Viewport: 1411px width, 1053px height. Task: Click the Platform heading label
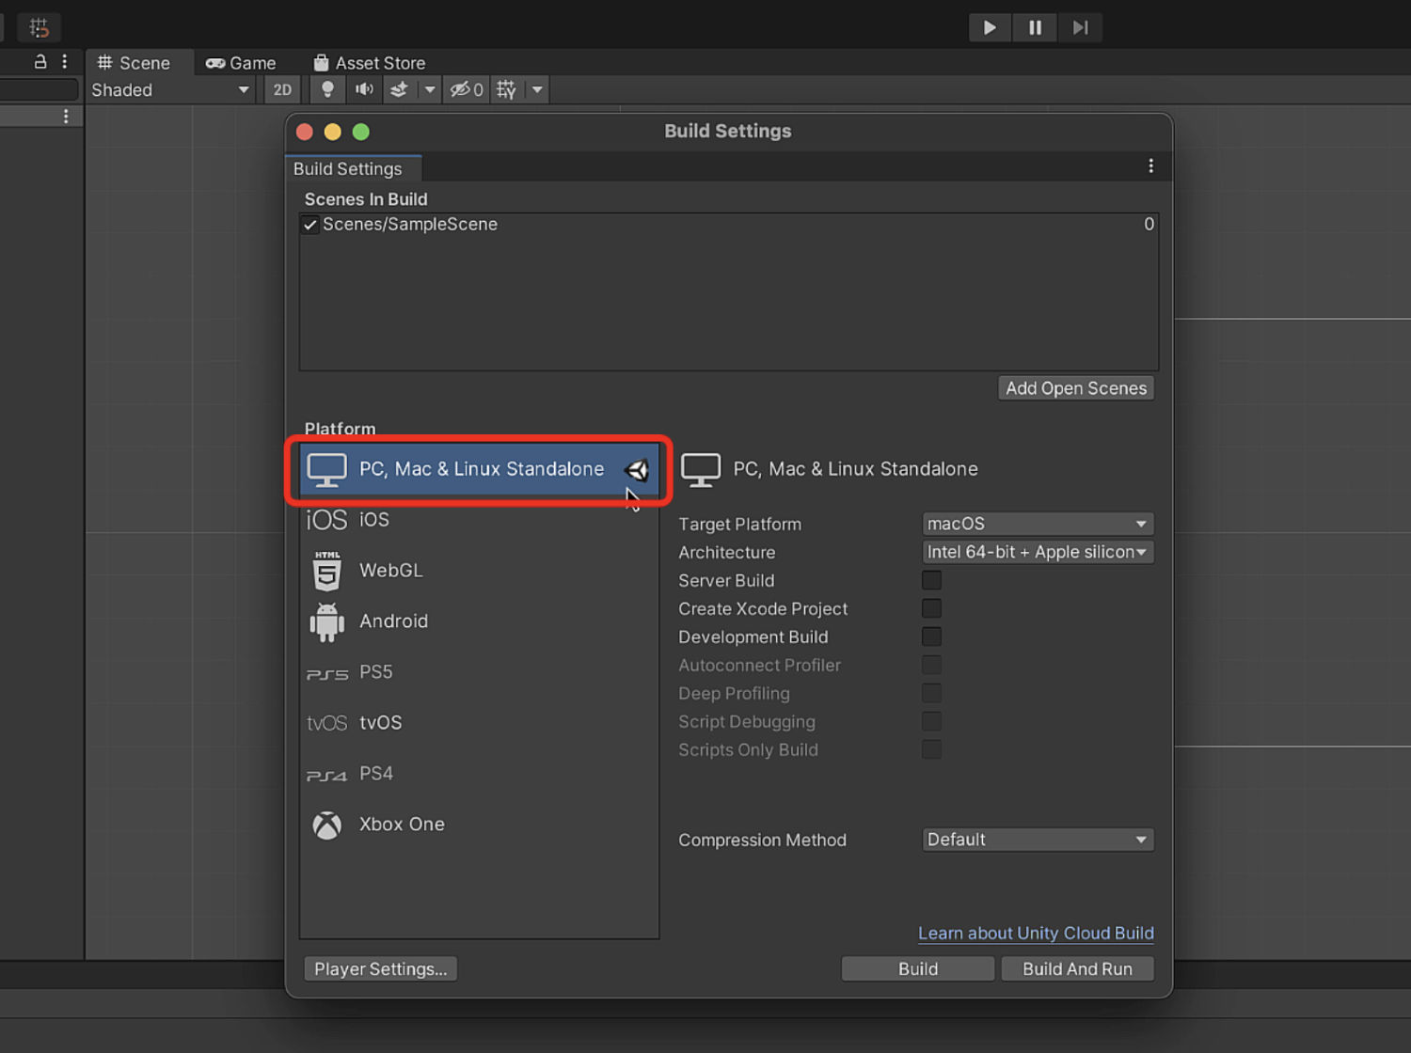coord(340,429)
